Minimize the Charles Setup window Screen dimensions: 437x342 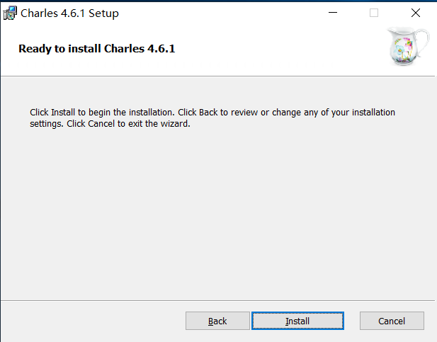pyautogui.click(x=333, y=13)
